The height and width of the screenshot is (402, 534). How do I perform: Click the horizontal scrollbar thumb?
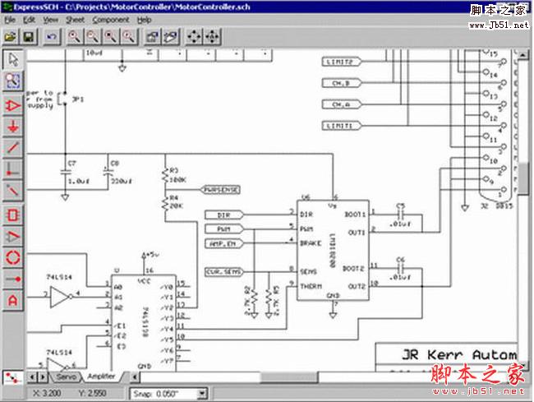click(289, 377)
